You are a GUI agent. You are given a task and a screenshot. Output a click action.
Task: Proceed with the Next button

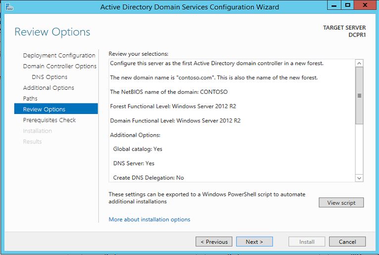tap(254, 242)
